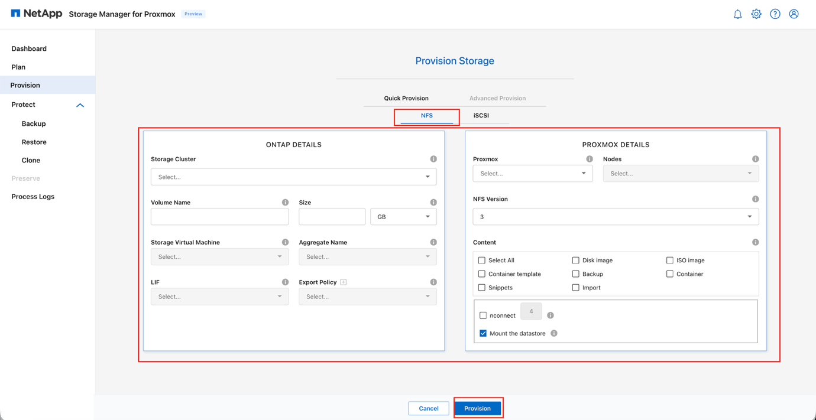Change the size unit from GB
Image resolution: width=816 pixels, height=420 pixels.
(403, 217)
